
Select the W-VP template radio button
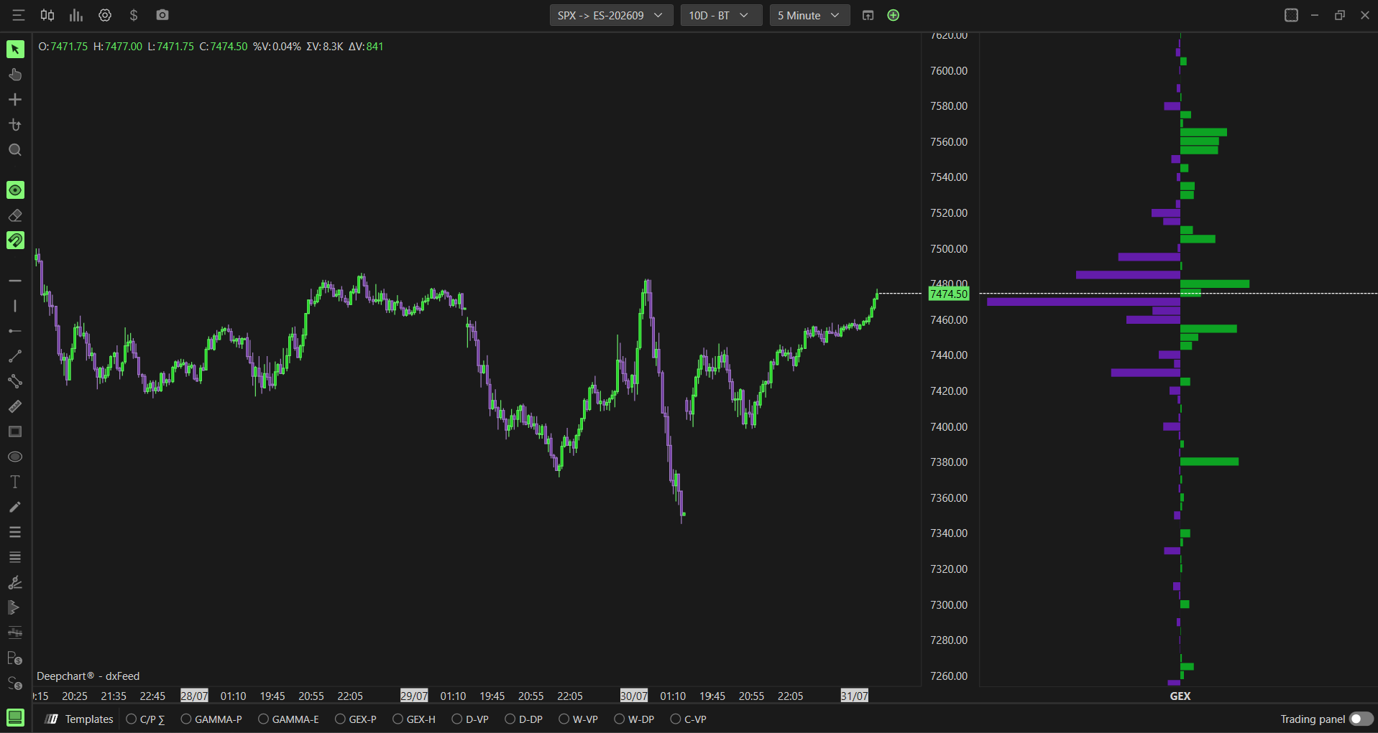pos(564,719)
